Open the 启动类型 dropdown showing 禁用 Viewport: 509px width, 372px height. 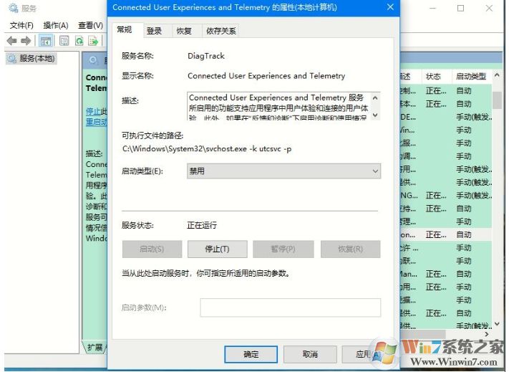[283, 171]
